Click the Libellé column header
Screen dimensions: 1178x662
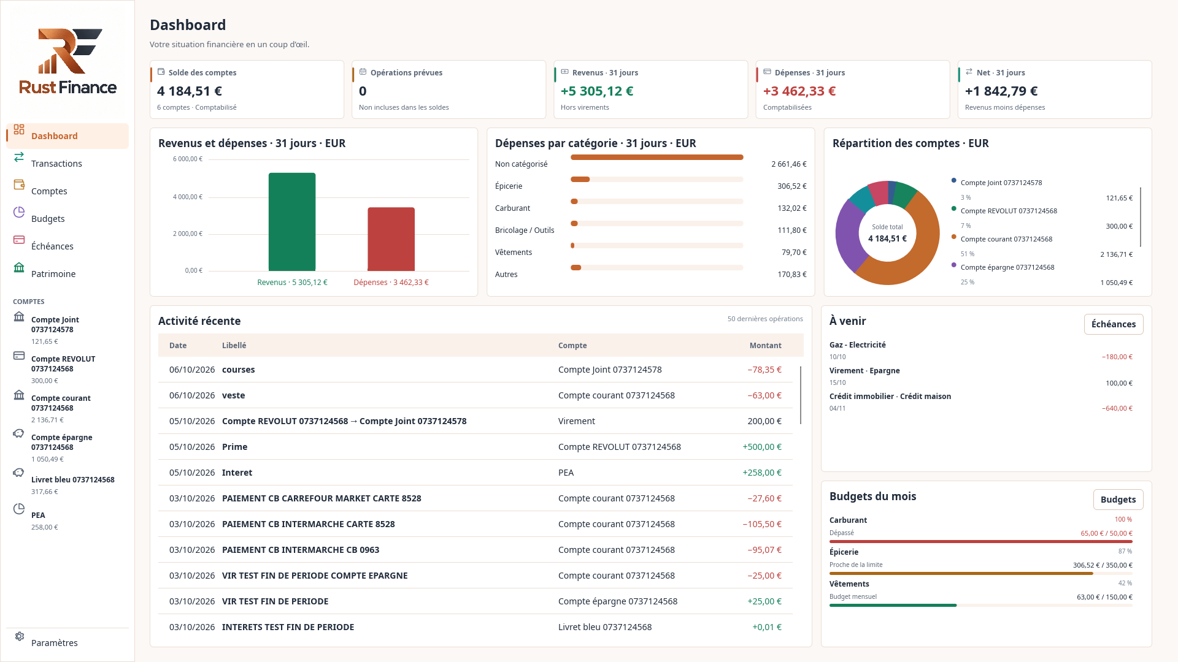tap(234, 346)
